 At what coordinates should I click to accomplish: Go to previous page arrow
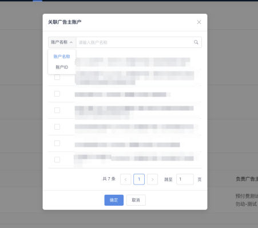(x=126, y=179)
